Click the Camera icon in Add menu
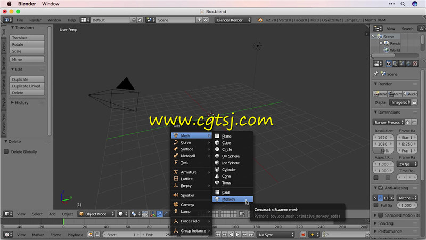426x240 pixels. (x=176, y=204)
